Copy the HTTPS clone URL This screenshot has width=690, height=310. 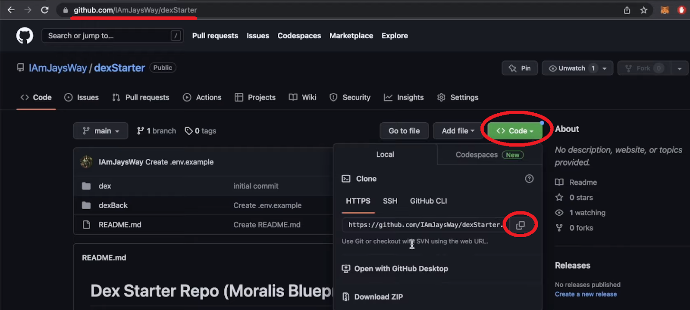520,225
